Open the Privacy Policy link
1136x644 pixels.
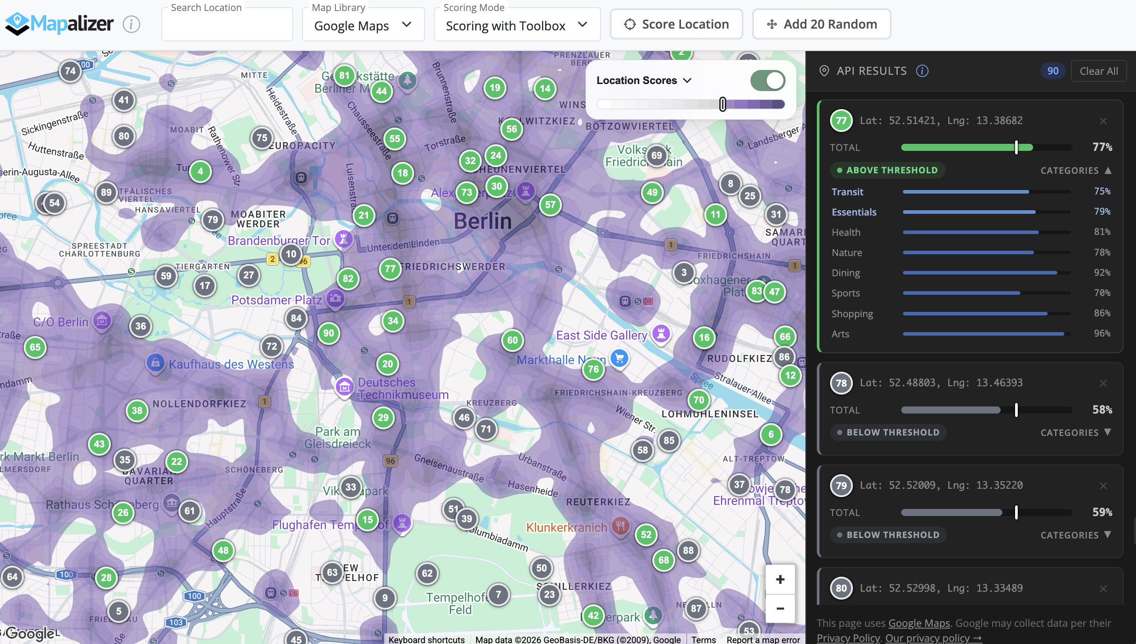point(848,638)
